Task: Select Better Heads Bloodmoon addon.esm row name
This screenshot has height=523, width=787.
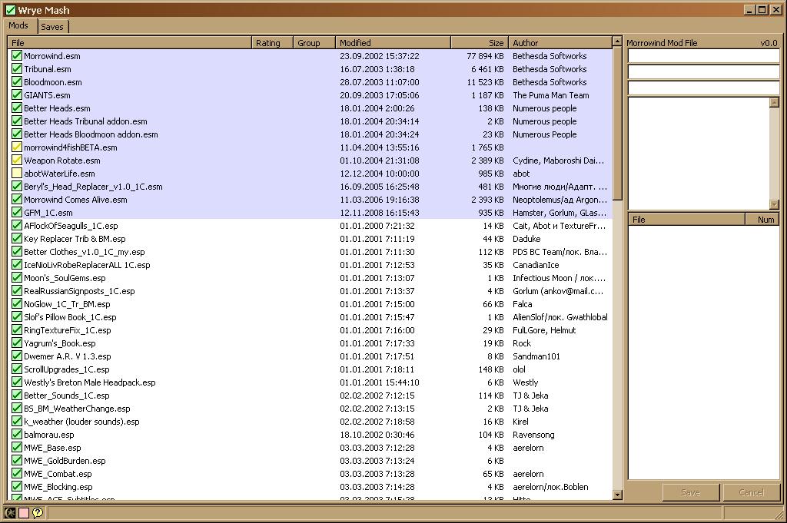Action: [x=91, y=134]
